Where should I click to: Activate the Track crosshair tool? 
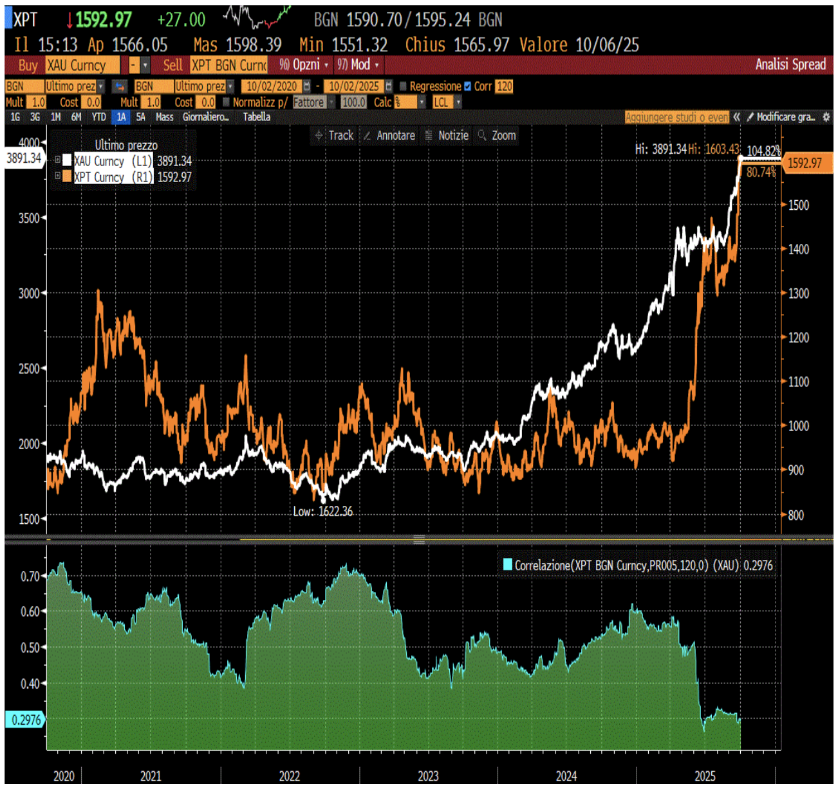(334, 135)
